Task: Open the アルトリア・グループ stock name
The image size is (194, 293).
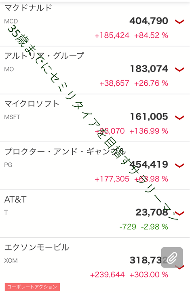Action: 44,56
